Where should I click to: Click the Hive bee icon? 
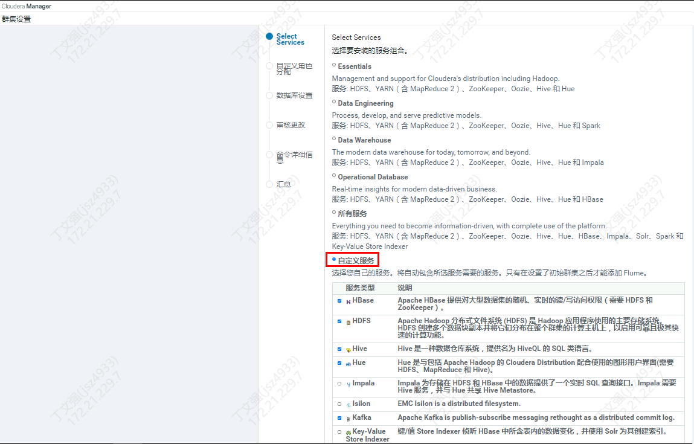(349, 350)
